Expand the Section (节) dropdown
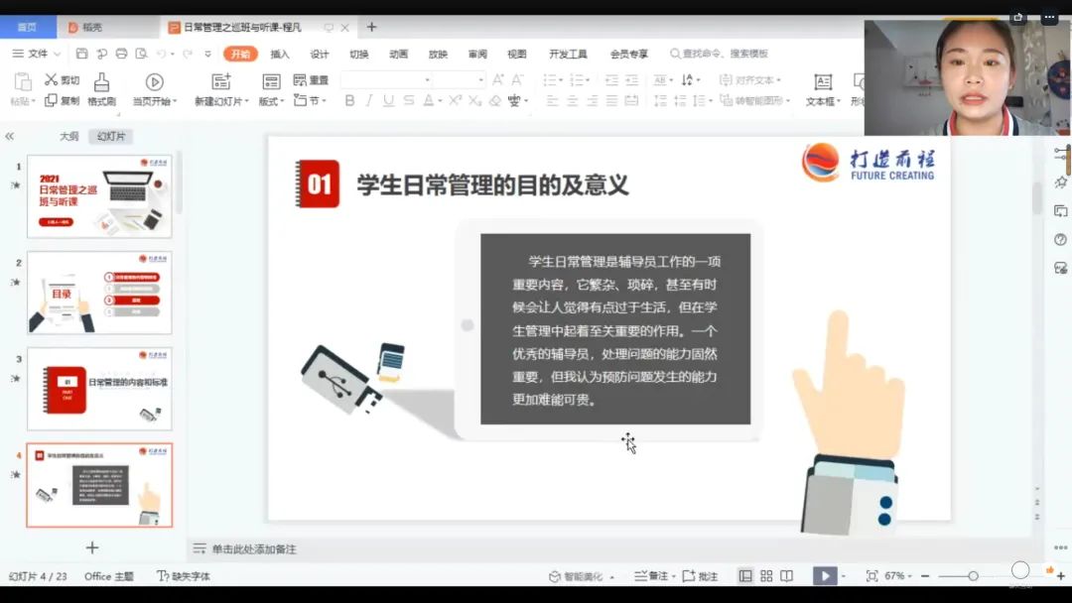This screenshot has height=603, width=1072. point(310,100)
